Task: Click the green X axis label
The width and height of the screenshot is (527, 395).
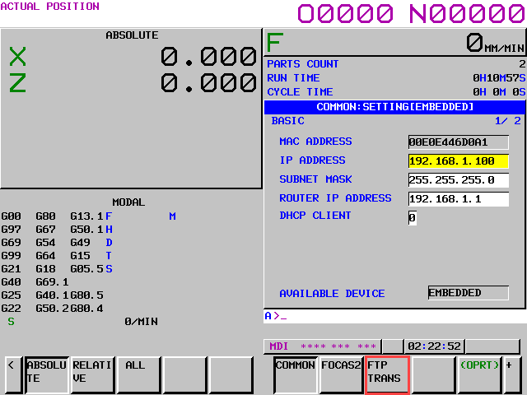Action: click(x=17, y=57)
